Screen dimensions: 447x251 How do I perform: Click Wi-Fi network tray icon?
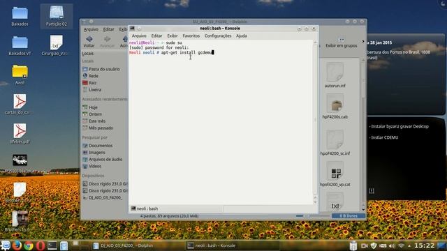[x=401, y=245]
